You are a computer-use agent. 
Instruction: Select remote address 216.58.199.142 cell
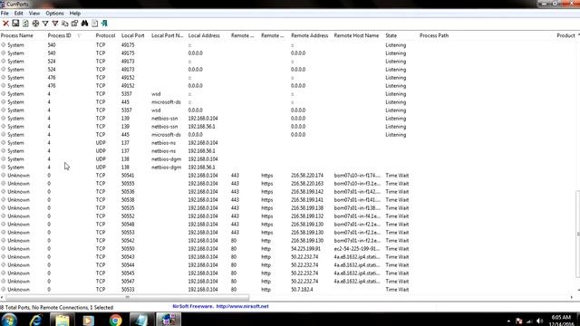[x=307, y=191]
